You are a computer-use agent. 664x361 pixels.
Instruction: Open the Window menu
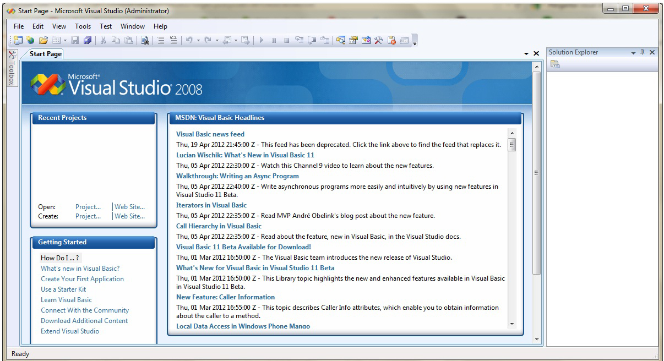pyautogui.click(x=133, y=26)
